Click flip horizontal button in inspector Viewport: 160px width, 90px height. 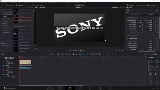tap(138, 33)
